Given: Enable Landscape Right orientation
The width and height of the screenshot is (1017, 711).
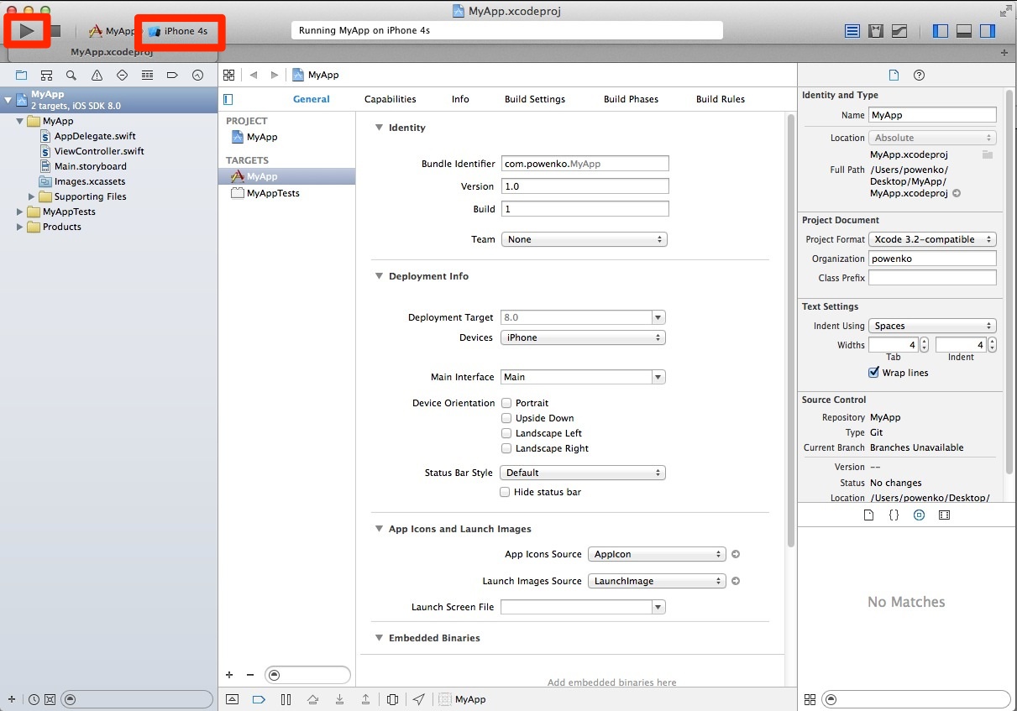Looking at the screenshot, I should (506, 448).
